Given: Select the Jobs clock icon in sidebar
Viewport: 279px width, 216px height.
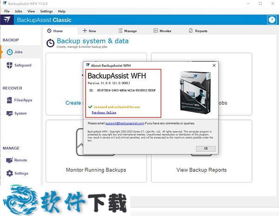Looking at the screenshot, I should pyautogui.click(x=9, y=52).
